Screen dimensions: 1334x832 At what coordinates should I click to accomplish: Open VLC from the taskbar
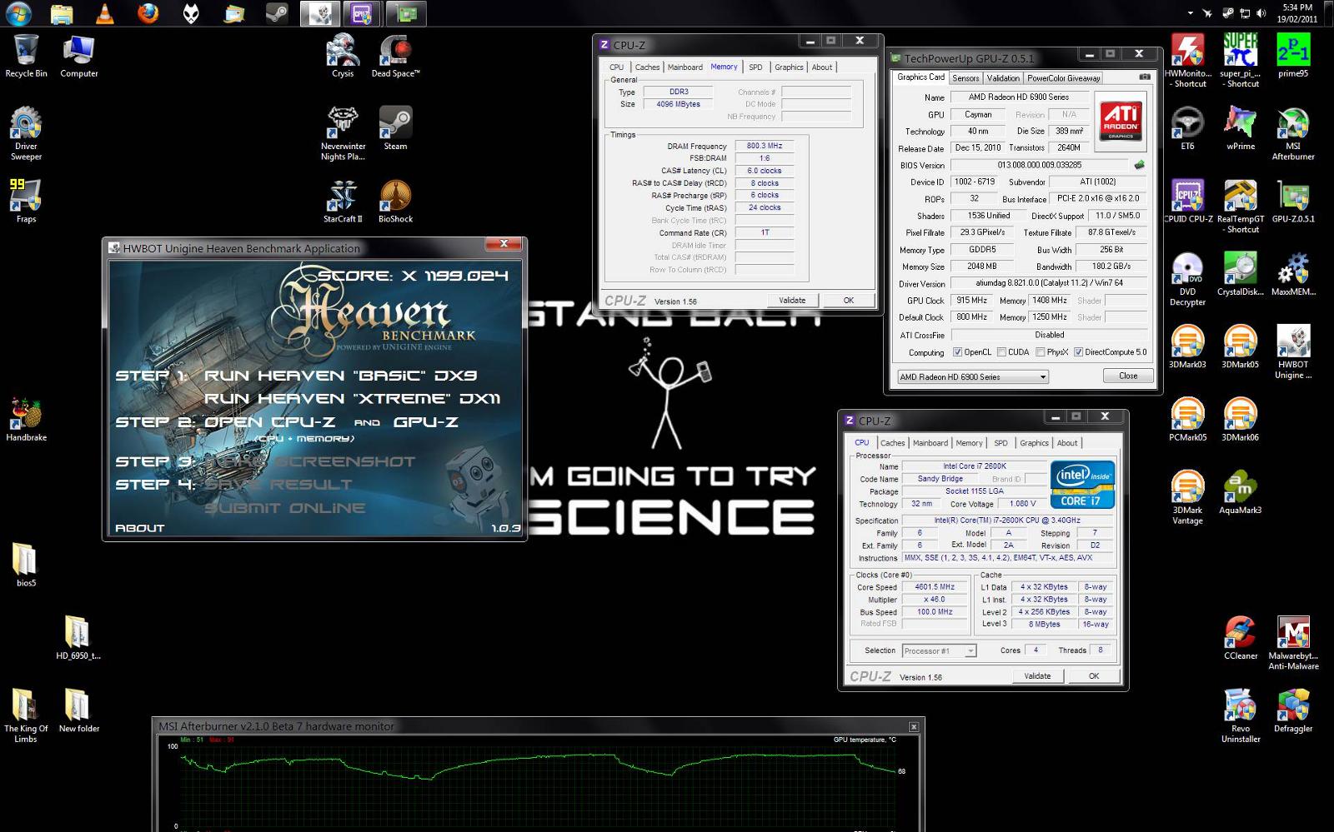point(105,13)
